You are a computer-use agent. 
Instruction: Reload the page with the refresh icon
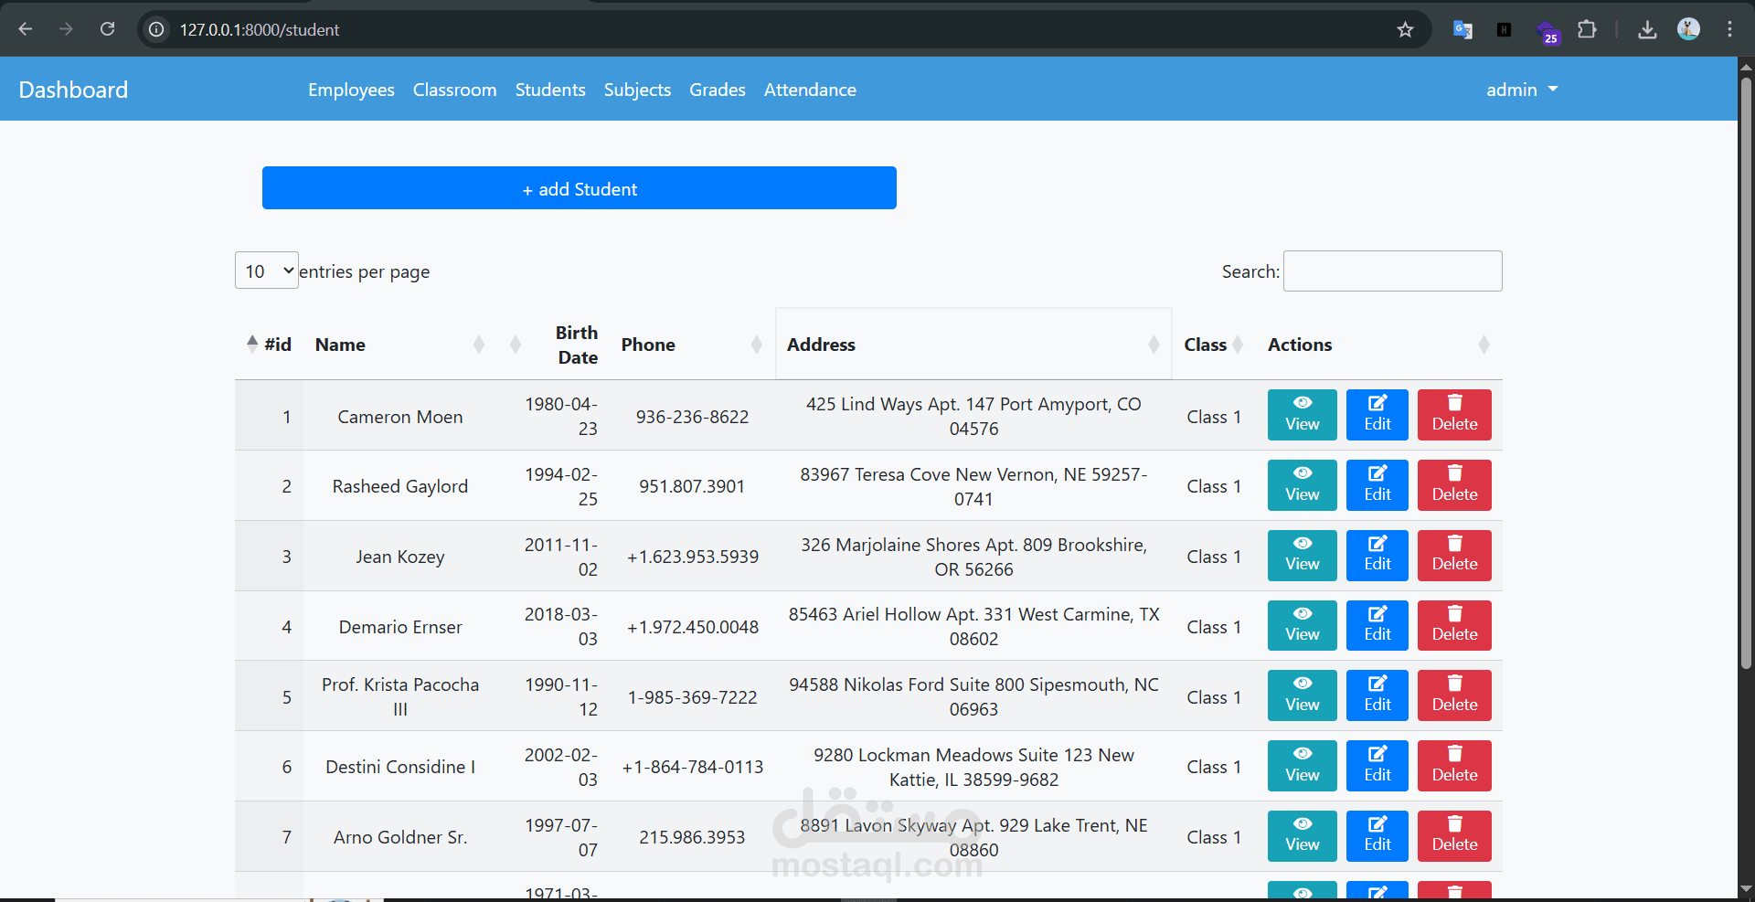[x=107, y=29]
